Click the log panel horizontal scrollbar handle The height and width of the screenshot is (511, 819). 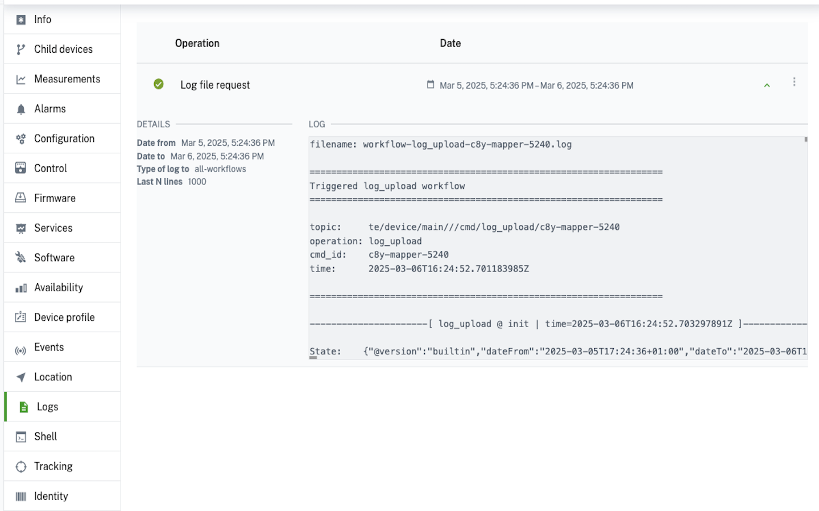pos(313,358)
